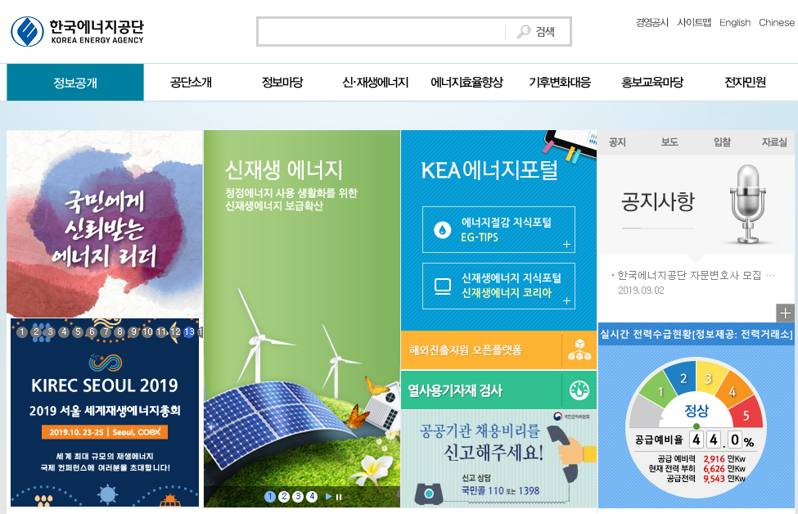Open 에너지절감 지식포털 EG-TIPS link

[x=498, y=229]
